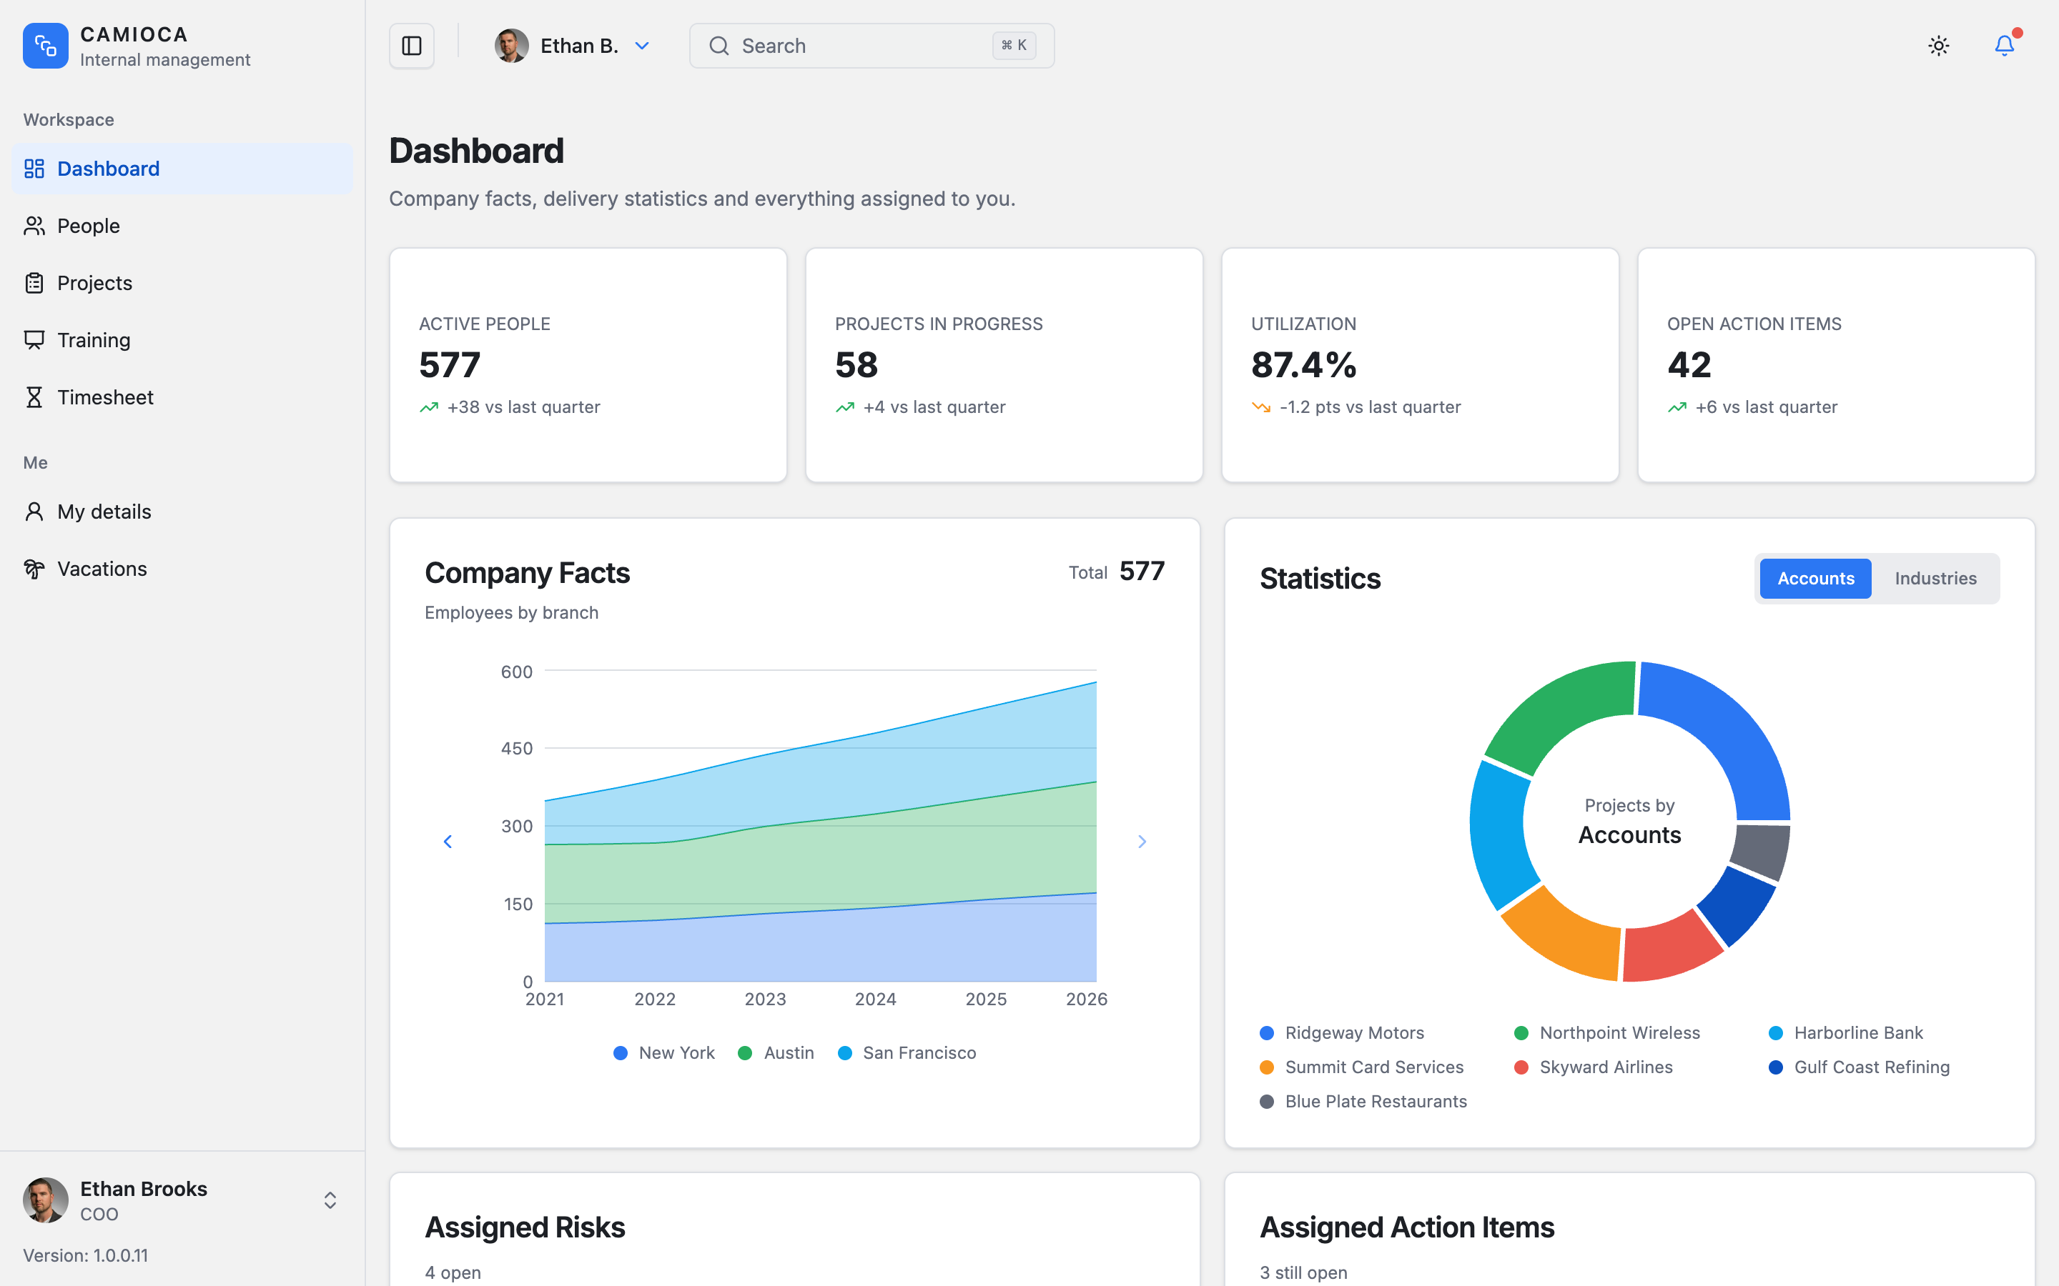Image resolution: width=2059 pixels, height=1286 pixels.
Task: Select the Accounts statistics tab
Action: tap(1814, 579)
